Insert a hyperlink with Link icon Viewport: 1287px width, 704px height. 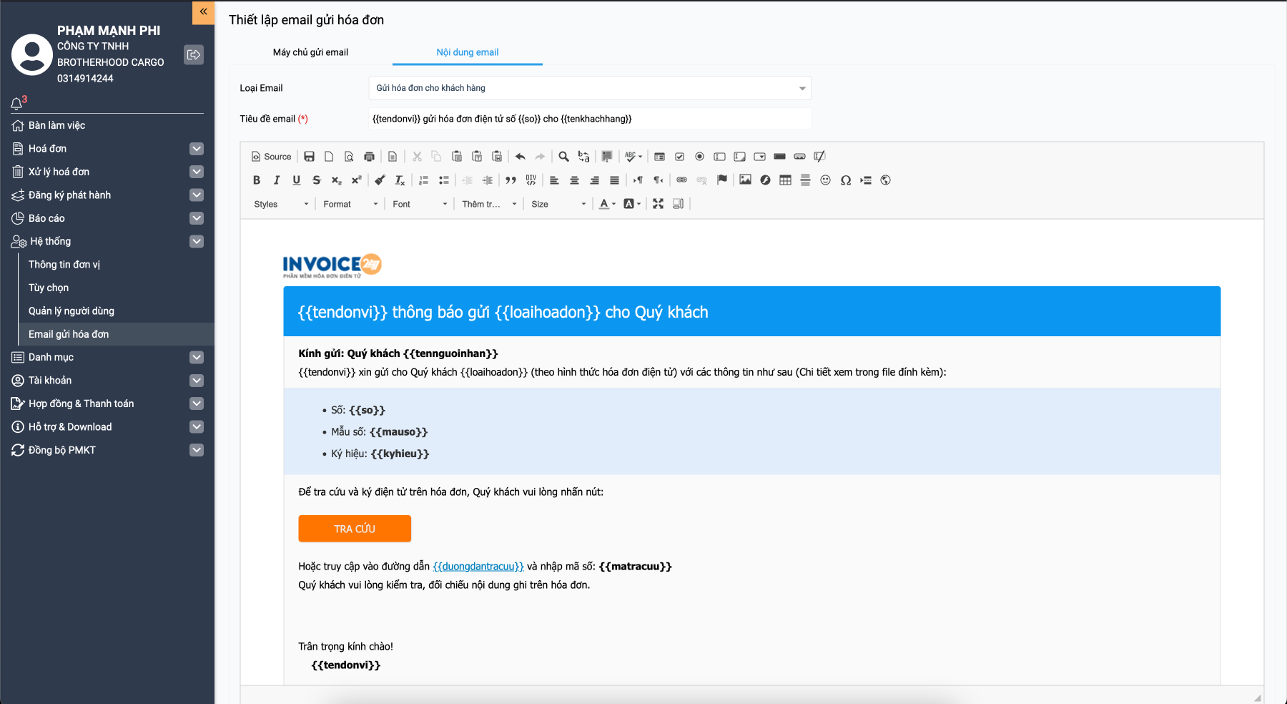tap(681, 180)
